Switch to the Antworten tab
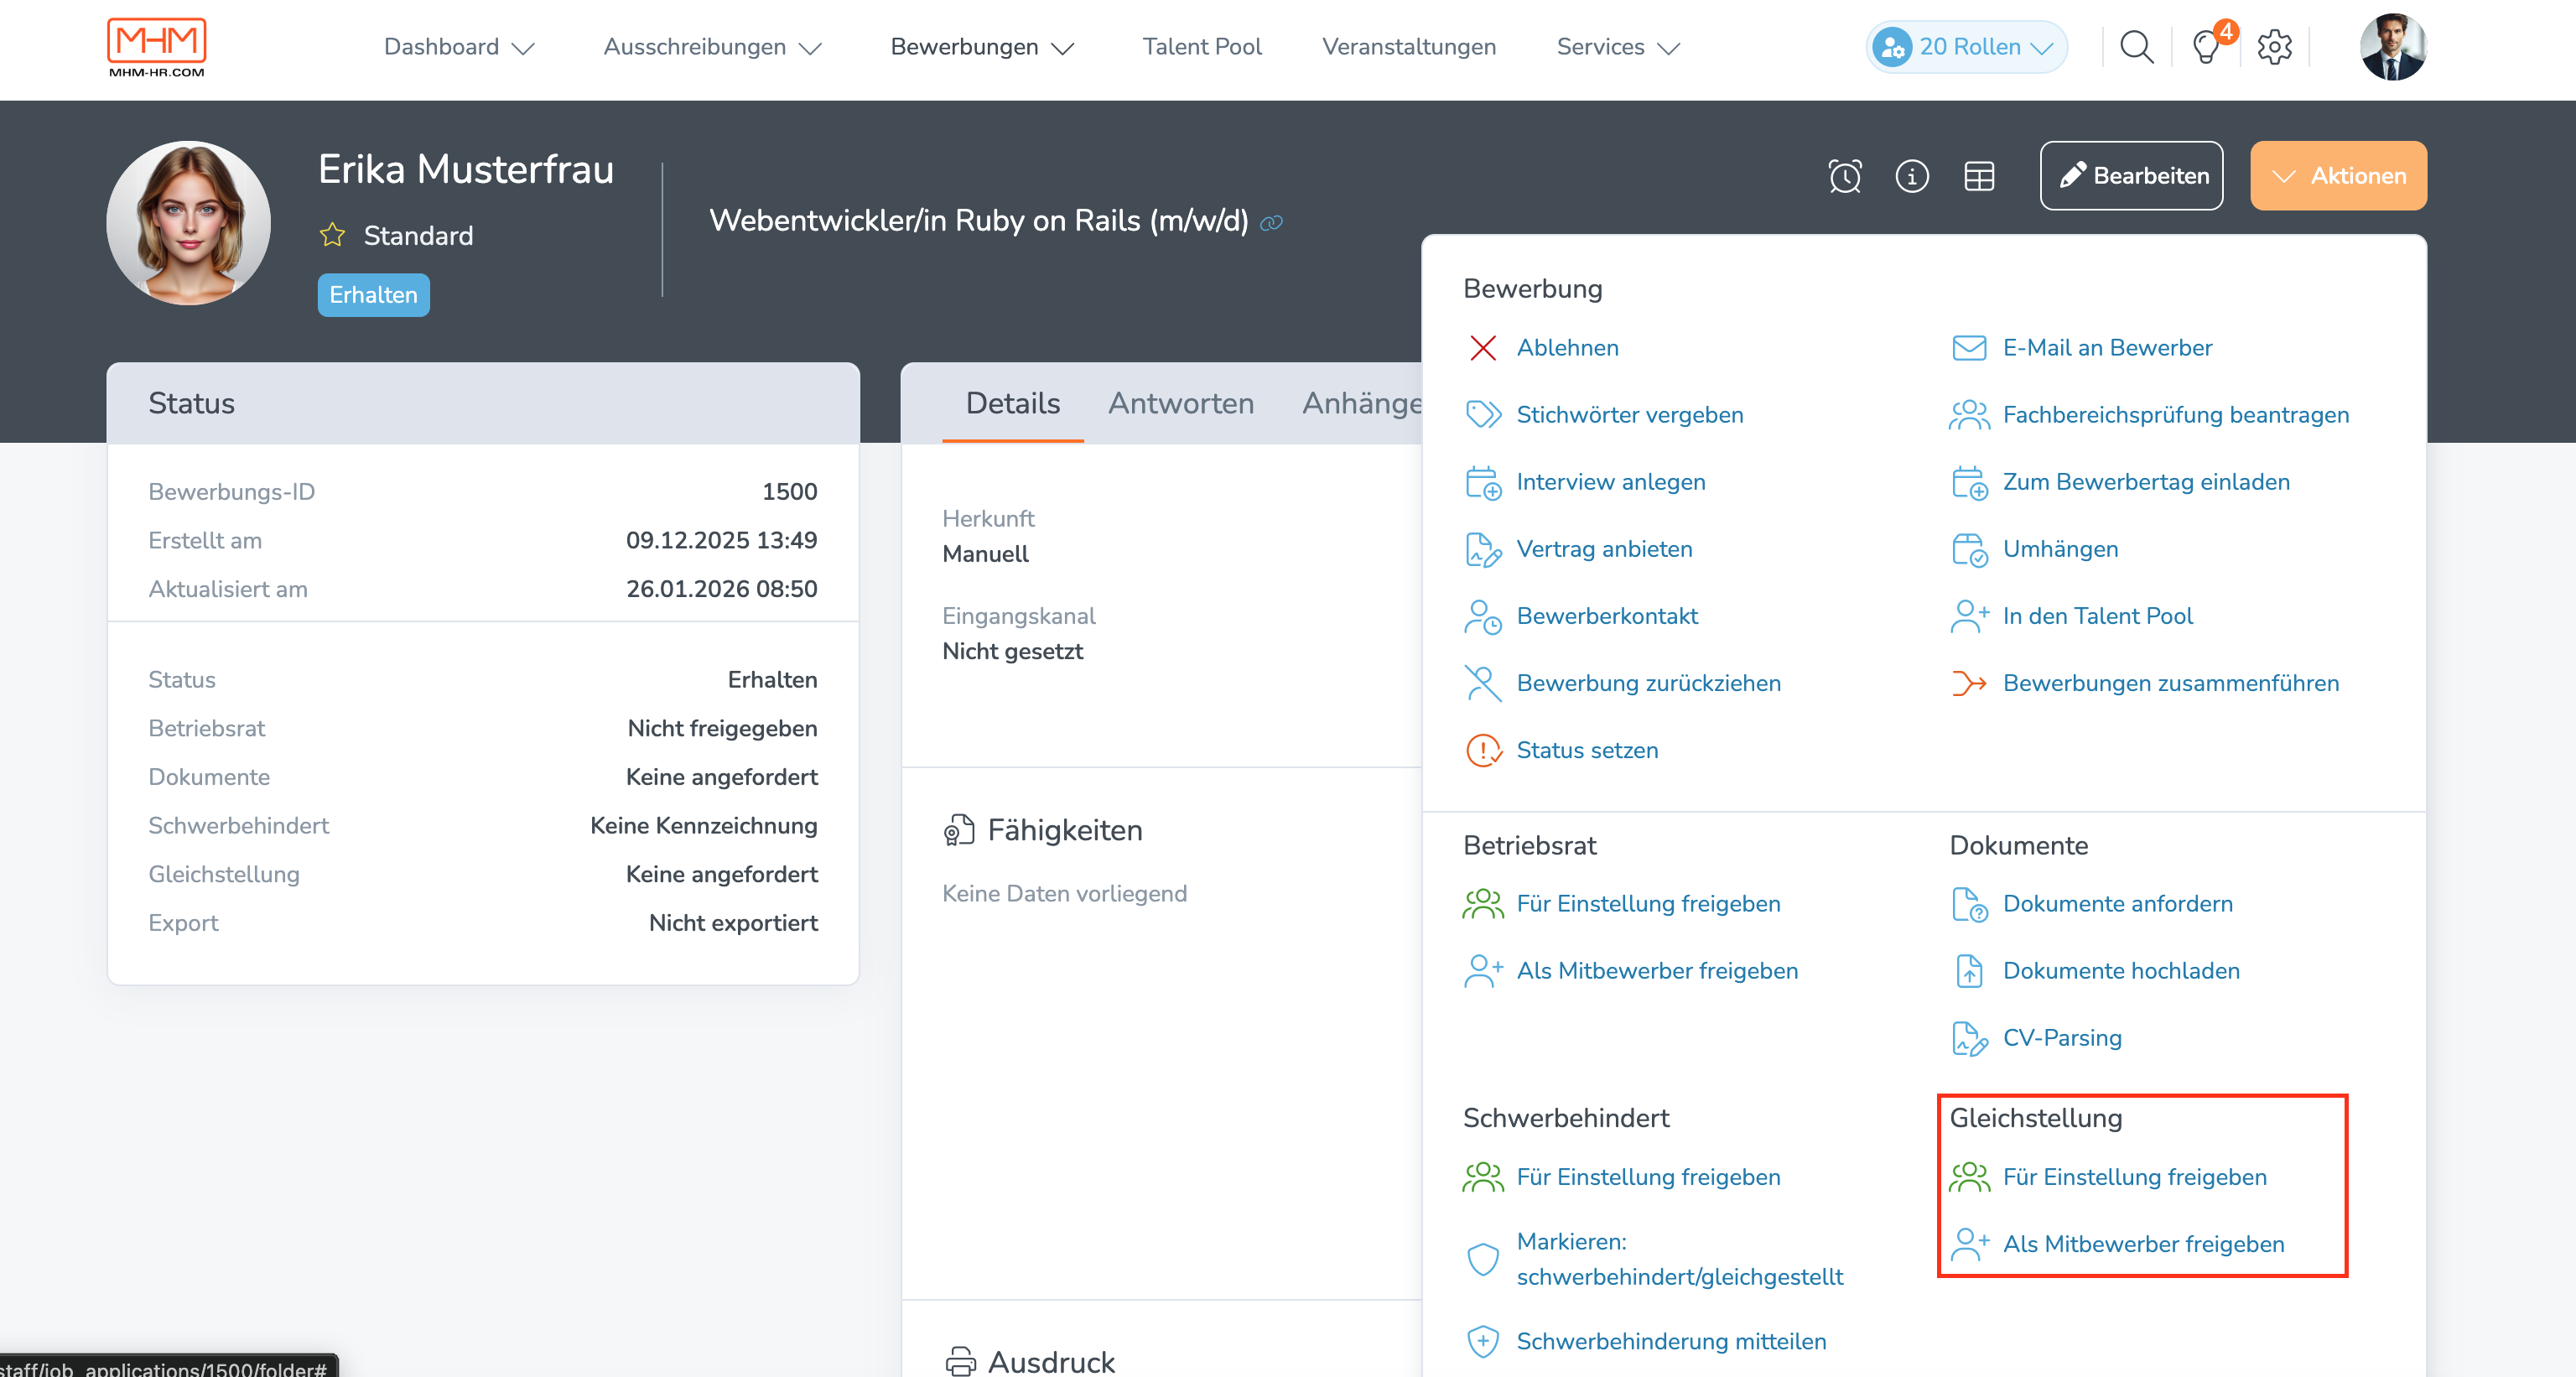This screenshot has height=1377, width=2576. 1180,403
